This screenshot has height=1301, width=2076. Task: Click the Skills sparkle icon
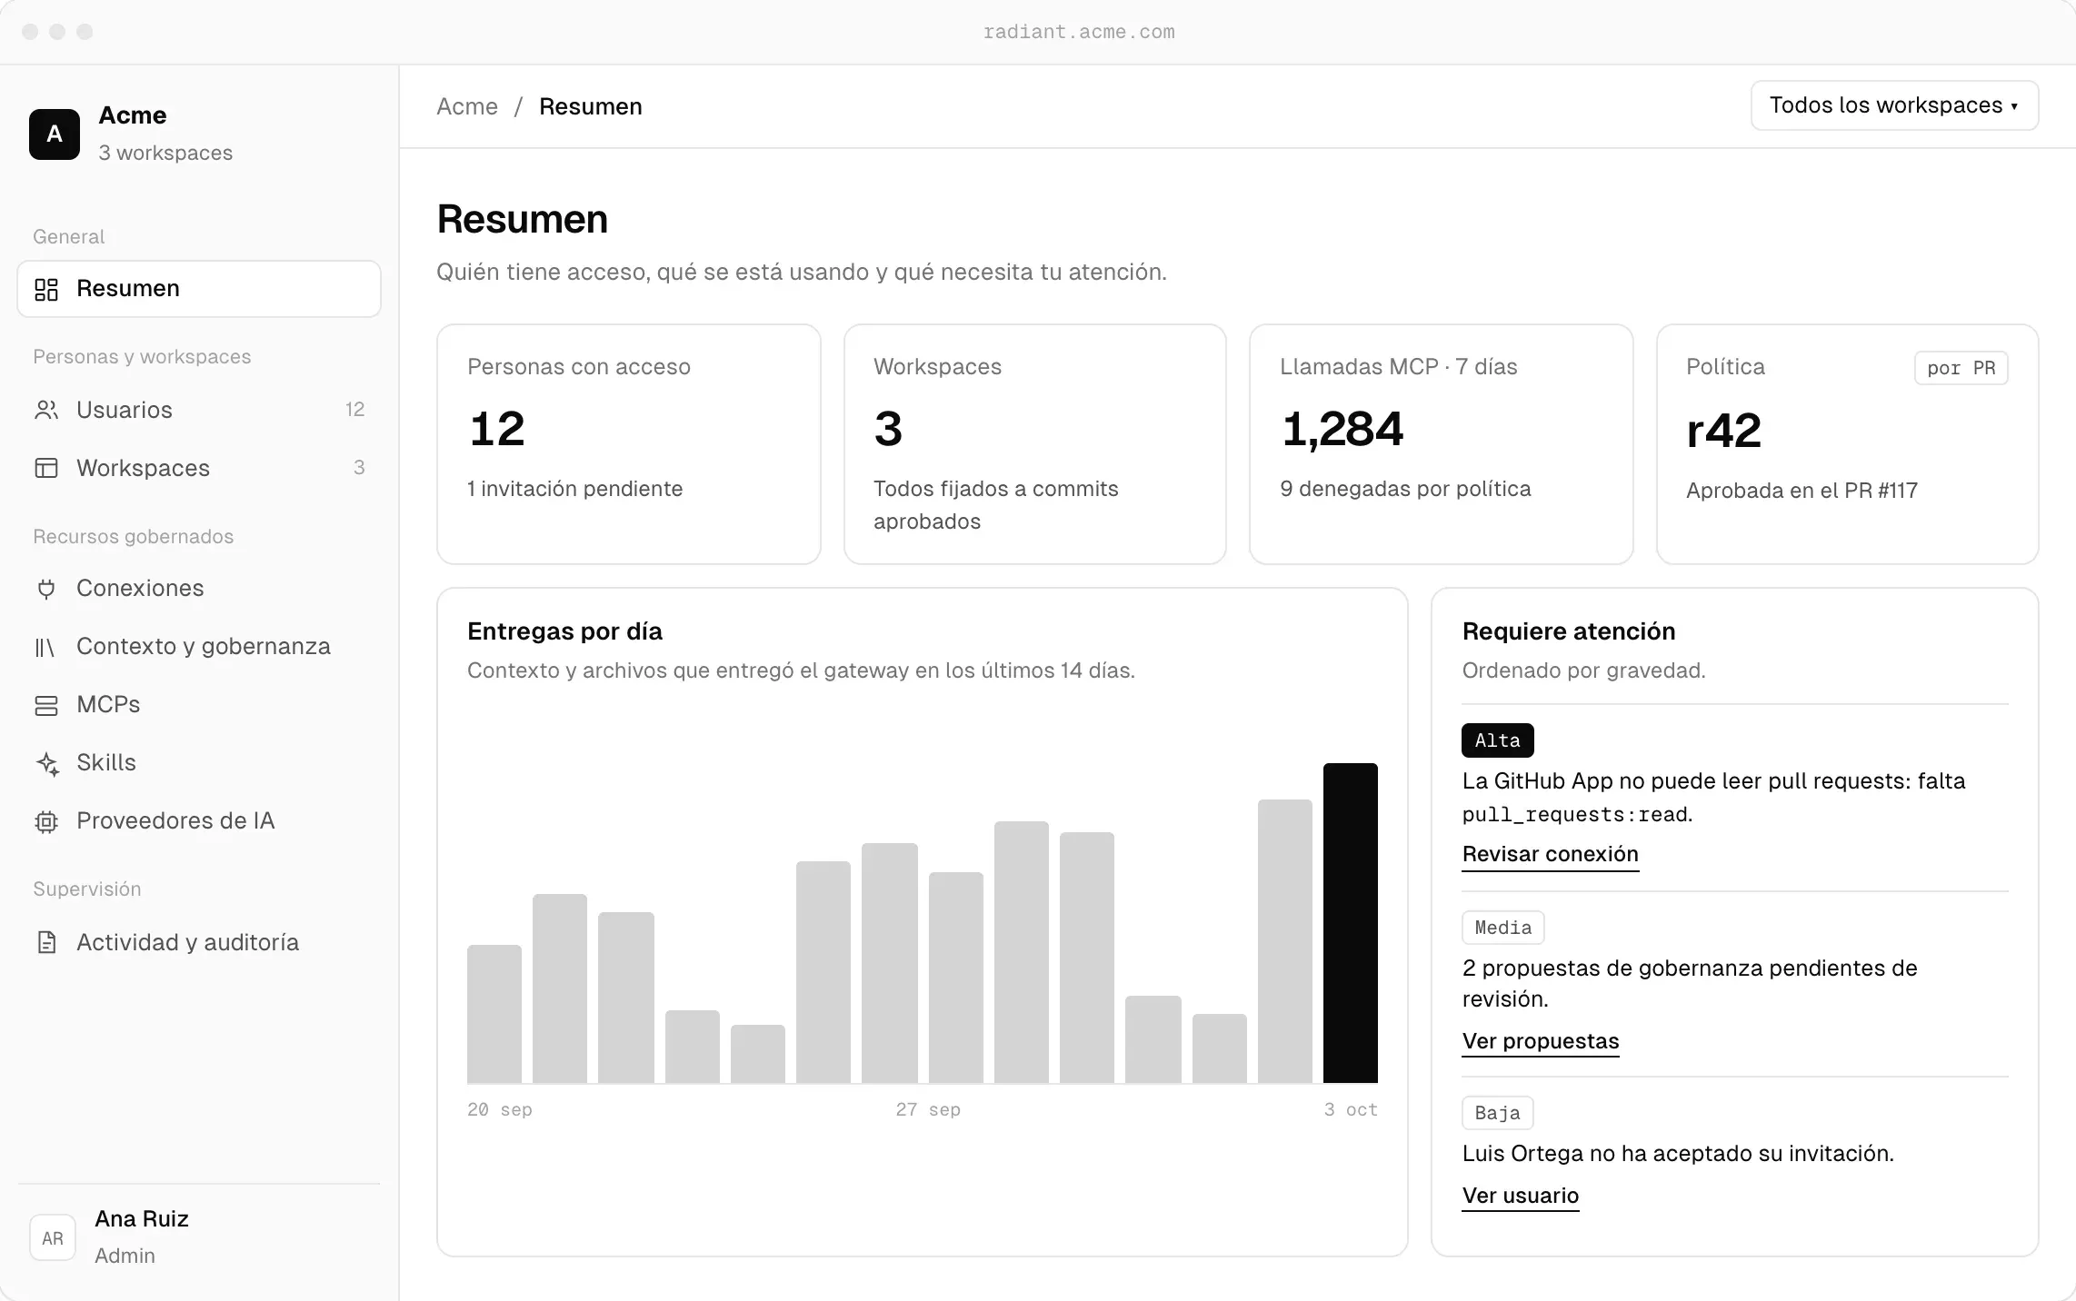pos(46,763)
